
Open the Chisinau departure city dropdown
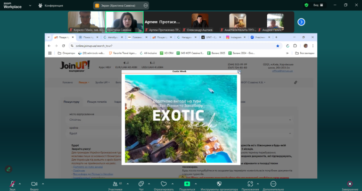click(x=180, y=120)
